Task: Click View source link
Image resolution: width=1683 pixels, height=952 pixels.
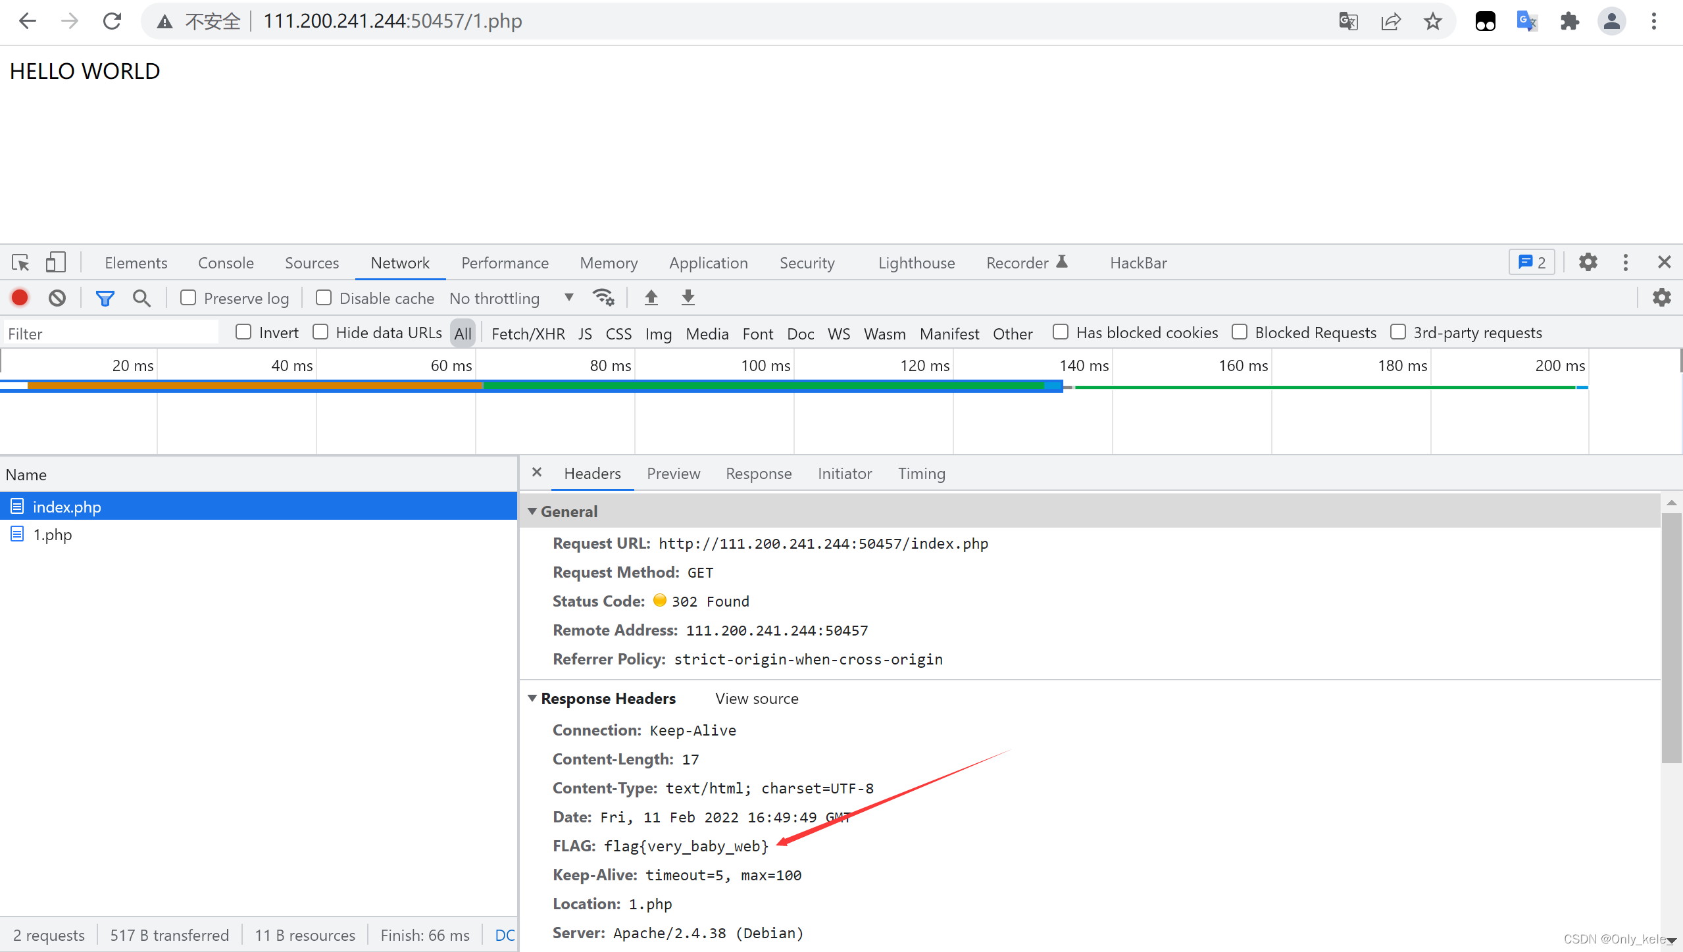Action: [757, 698]
